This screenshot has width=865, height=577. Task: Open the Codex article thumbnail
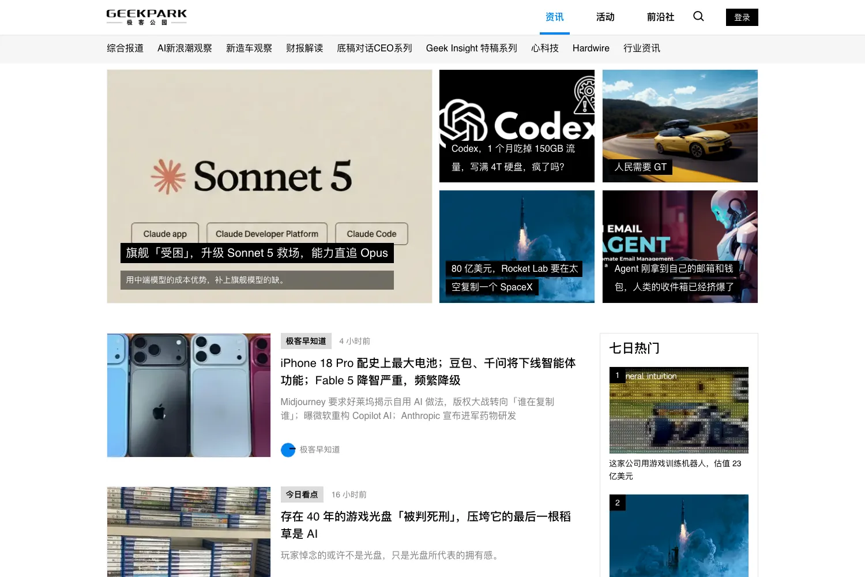(x=517, y=126)
